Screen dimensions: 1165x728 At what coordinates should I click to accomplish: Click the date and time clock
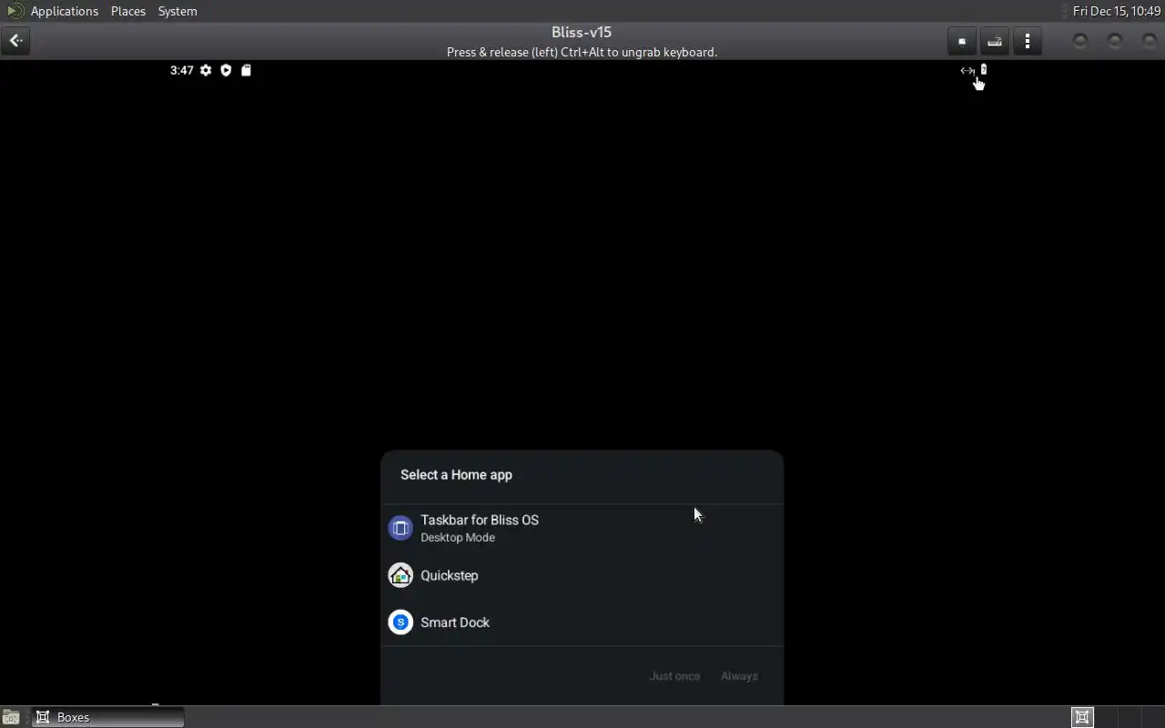pos(1117,11)
